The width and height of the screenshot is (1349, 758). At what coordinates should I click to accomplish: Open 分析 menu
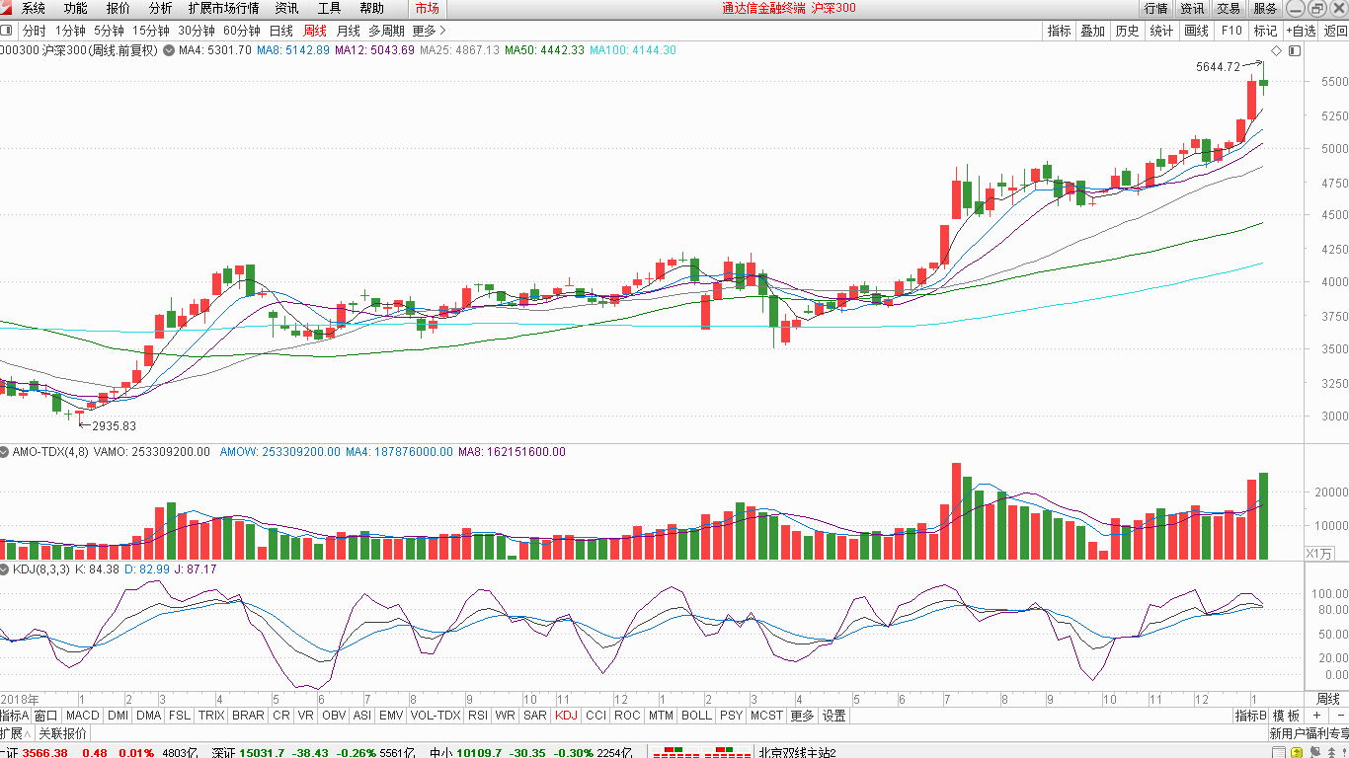pos(160,8)
